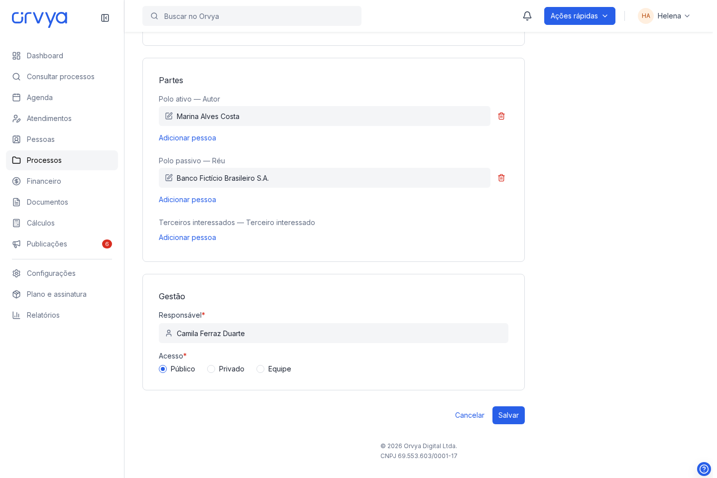Edit Banco Fictício Brasileiro pencil icon
Screen dimensions: 717x478
pos(169,178)
